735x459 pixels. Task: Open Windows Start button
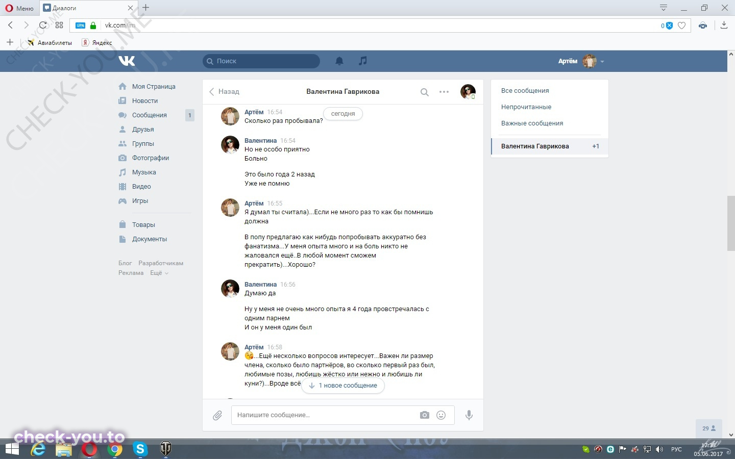pyautogui.click(x=12, y=449)
